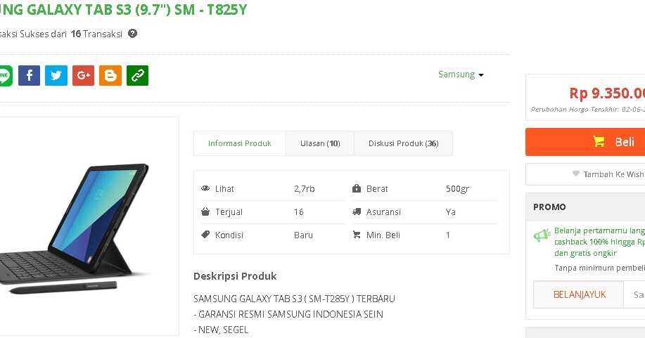Click the shopping cart icon in Beli
The image size is (645, 338).
[x=599, y=142]
